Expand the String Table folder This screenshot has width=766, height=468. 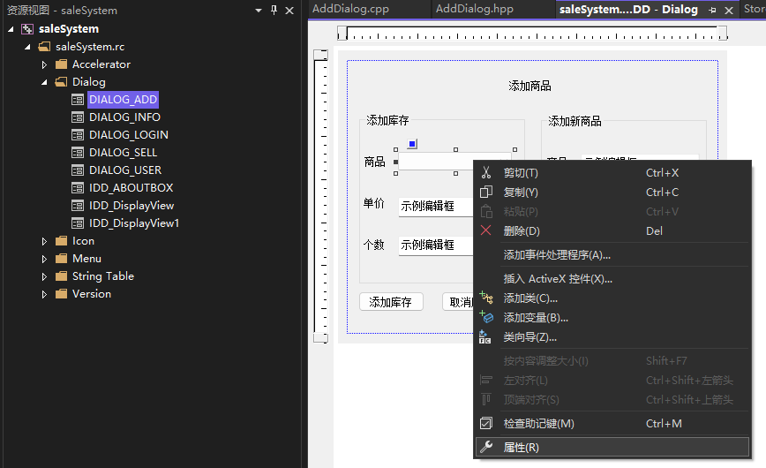point(44,276)
